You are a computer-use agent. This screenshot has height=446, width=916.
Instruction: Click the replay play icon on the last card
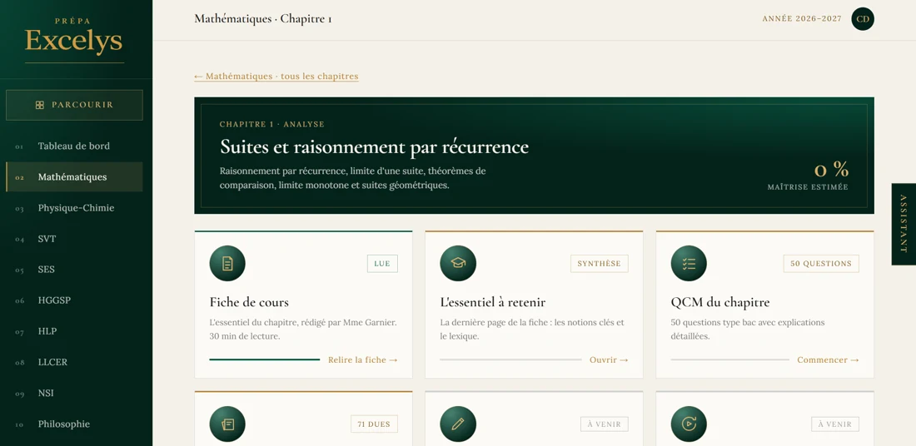[689, 424]
